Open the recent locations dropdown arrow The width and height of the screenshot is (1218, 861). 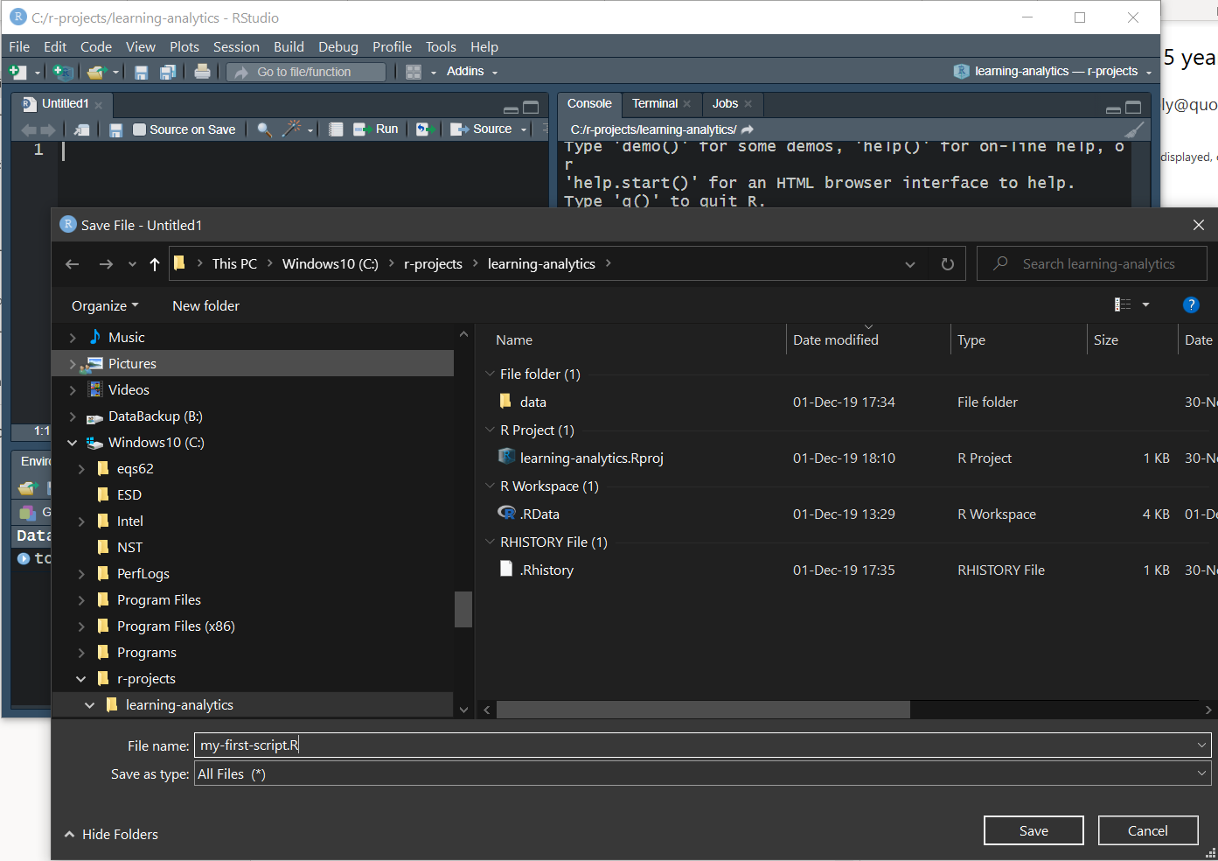point(132,264)
